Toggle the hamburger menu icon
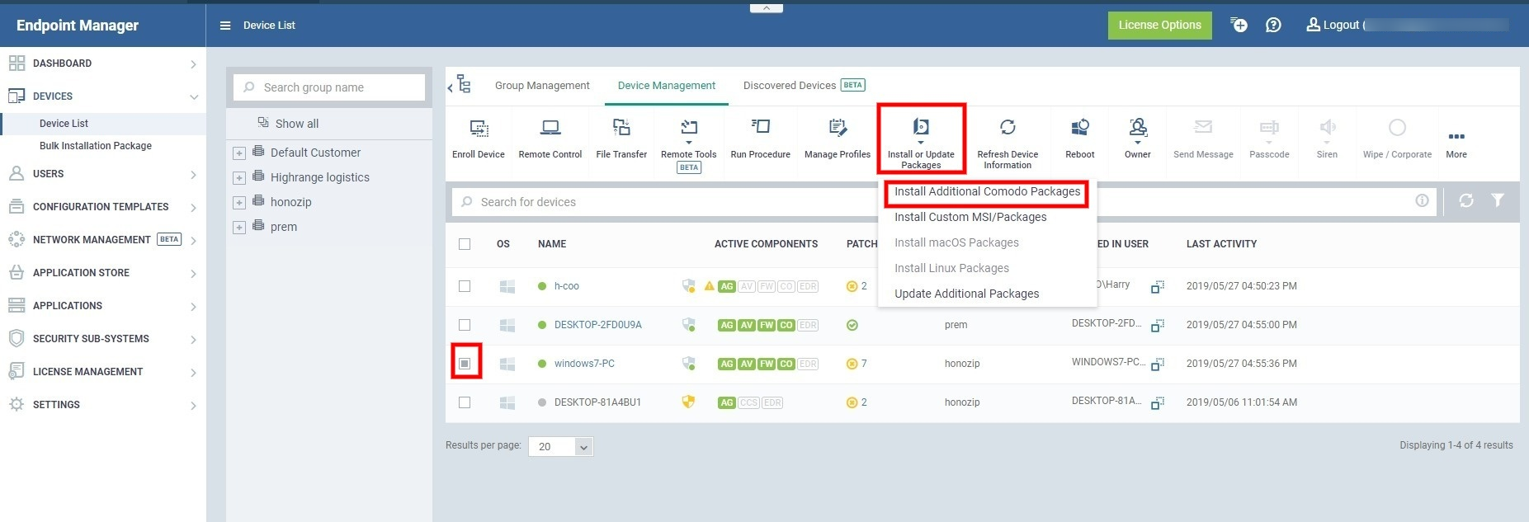This screenshot has height=522, width=1529. [x=225, y=26]
